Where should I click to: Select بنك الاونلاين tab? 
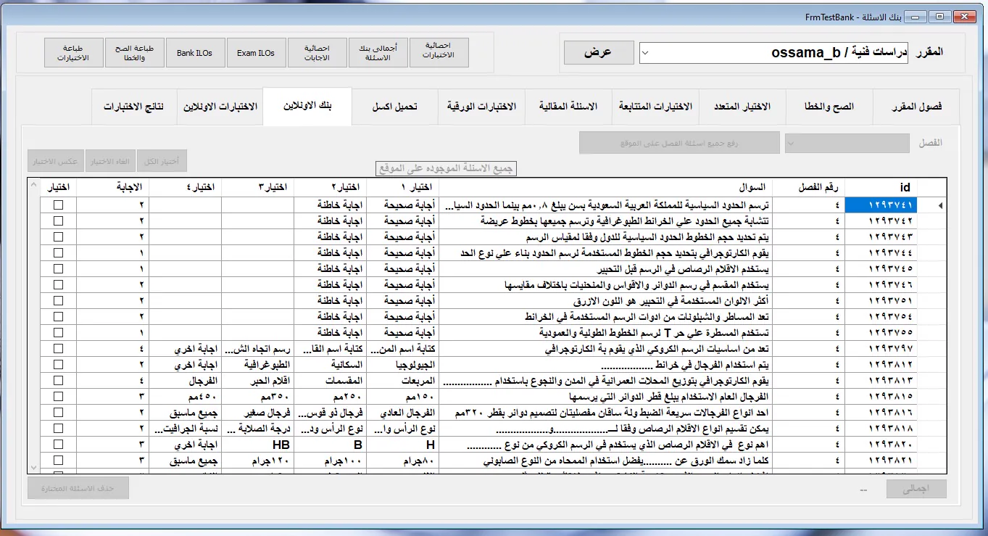(307, 106)
